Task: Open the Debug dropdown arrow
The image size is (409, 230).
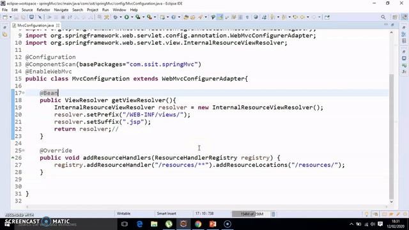Action: coord(120,17)
